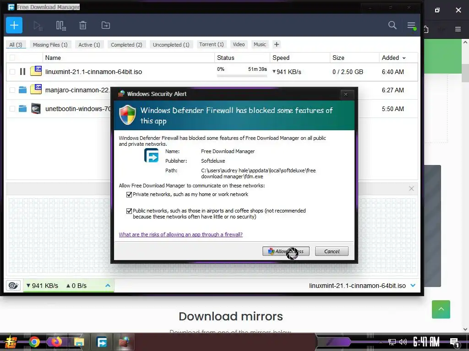
Task: Switch to Active (1) tab
Action: (x=89, y=44)
